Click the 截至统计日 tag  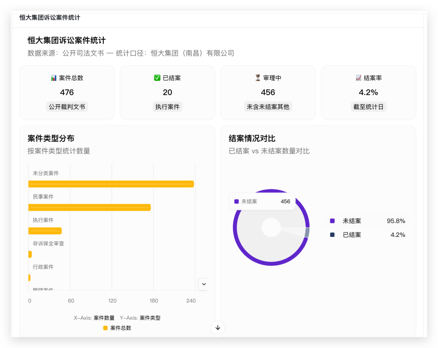coord(368,107)
